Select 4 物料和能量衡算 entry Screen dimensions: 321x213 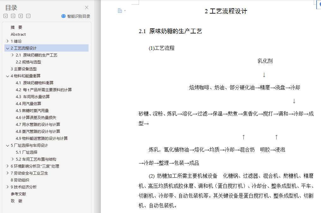coord(26,76)
